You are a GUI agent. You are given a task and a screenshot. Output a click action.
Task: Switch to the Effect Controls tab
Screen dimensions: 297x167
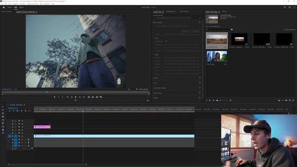click(x=184, y=11)
